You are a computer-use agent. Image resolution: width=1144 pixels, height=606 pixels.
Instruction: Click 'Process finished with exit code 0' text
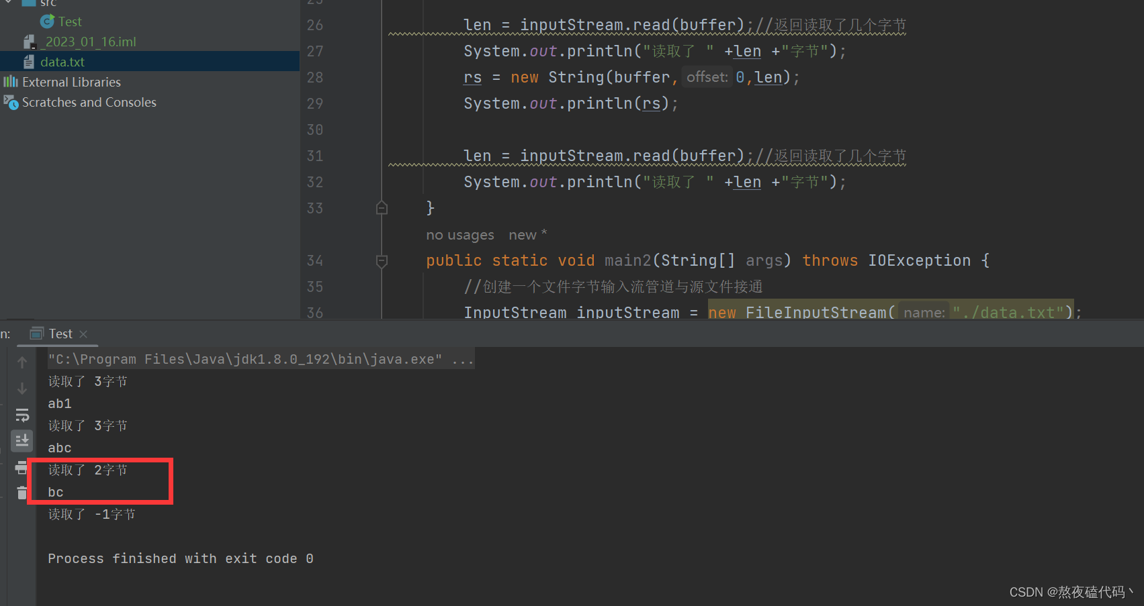pyautogui.click(x=181, y=558)
